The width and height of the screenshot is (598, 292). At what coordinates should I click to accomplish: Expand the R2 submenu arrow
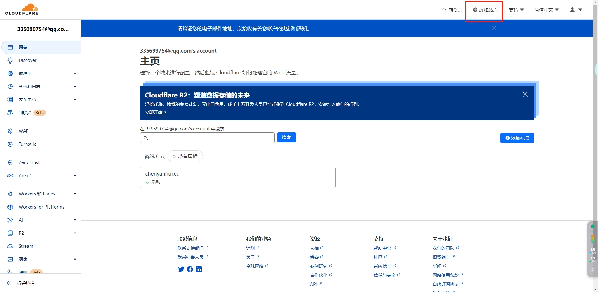75,233
